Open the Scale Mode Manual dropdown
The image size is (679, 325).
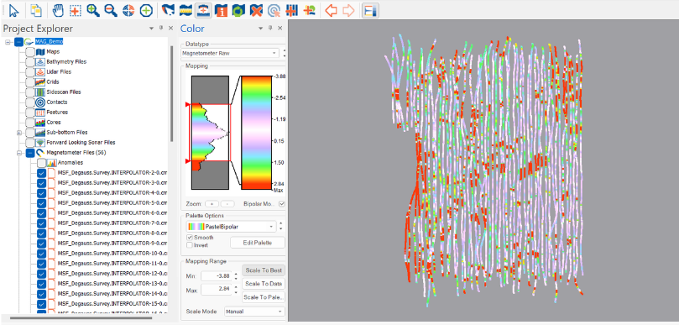pyautogui.click(x=254, y=311)
